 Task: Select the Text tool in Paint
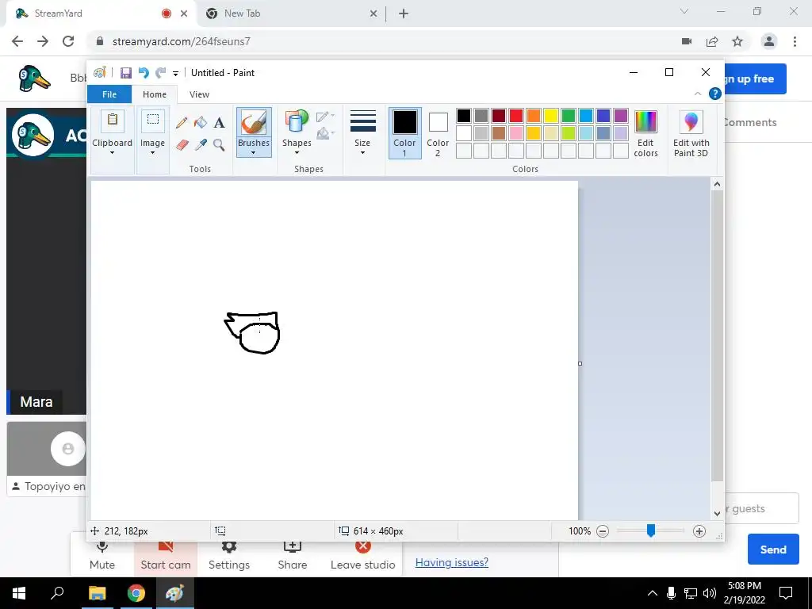[219, 123]
